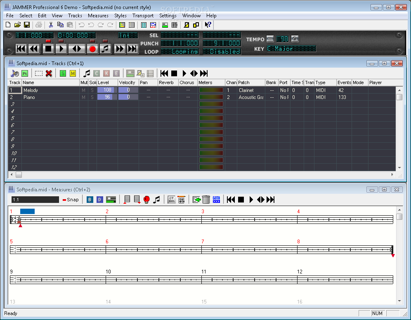Click the Tracks window Stop button
This screenshot has height=320, width=411.
(174, 73)
